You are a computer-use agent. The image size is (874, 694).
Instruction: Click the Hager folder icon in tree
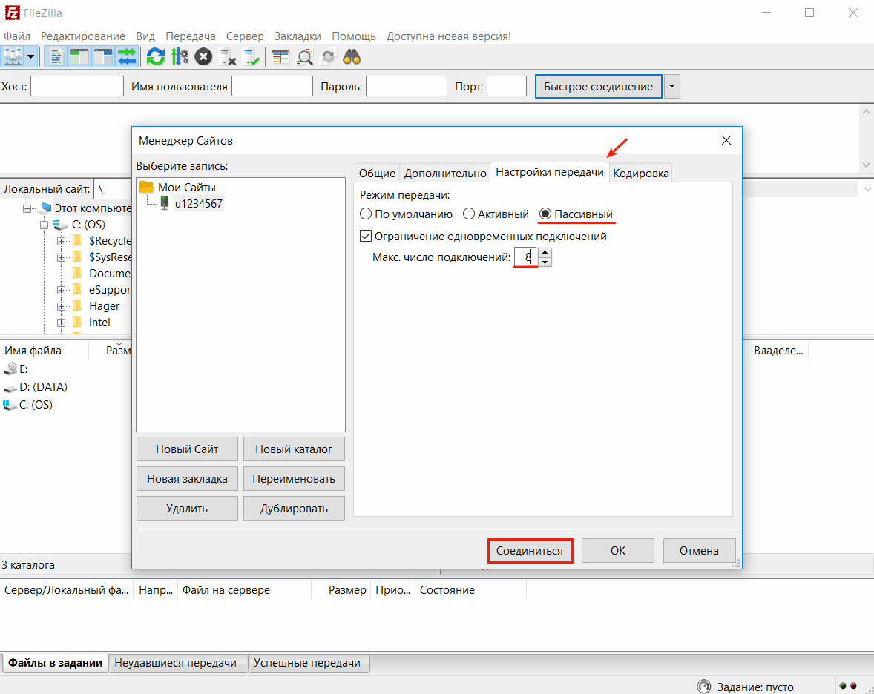pos(78,305)
